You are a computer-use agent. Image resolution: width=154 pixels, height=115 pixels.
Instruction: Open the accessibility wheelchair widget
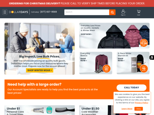coord(152,57)
